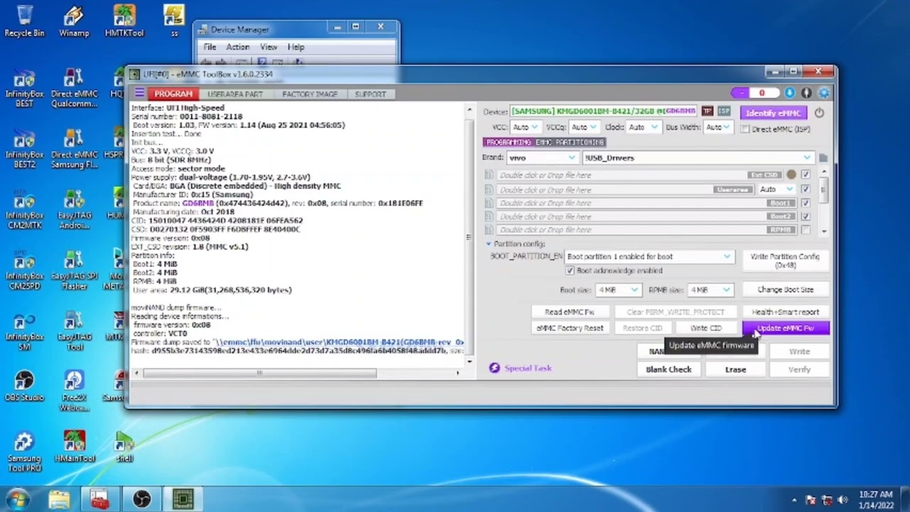The width and height of the screenshot is (910, 512).
Task: Open File menu in Device Manager
Action: point(210,47)
